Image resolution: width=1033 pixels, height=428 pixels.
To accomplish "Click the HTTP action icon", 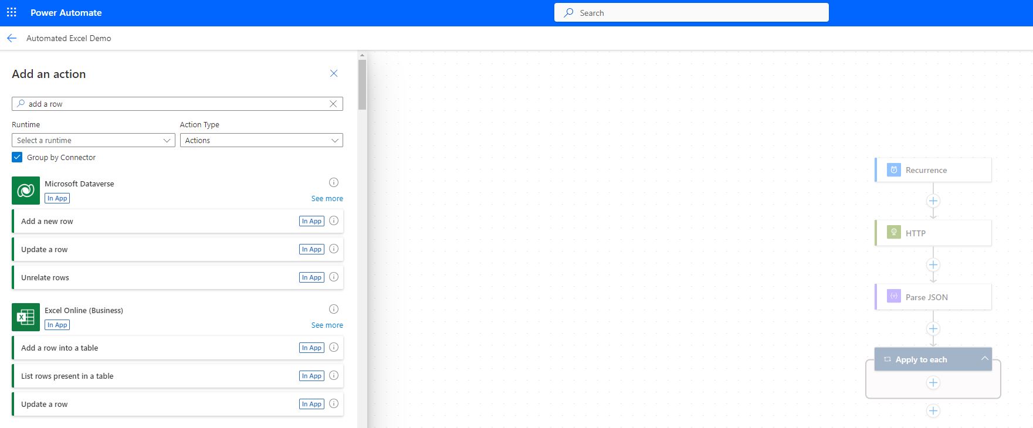I will (x=894, y=232).
